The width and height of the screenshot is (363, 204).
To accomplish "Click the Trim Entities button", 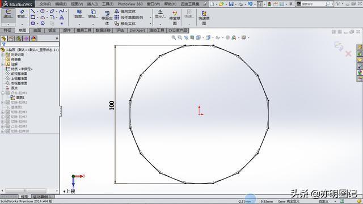I will coord(79,14).
